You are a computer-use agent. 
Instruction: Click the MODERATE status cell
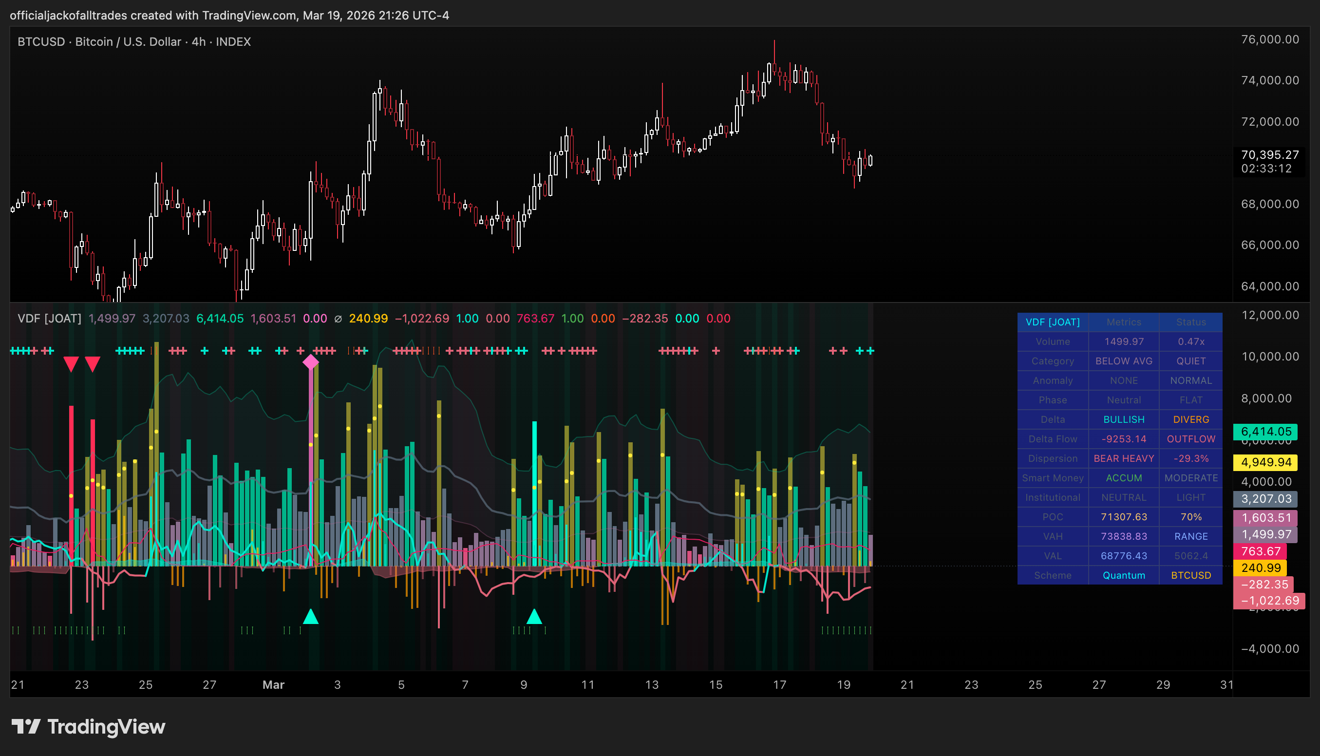[1191, 478]
